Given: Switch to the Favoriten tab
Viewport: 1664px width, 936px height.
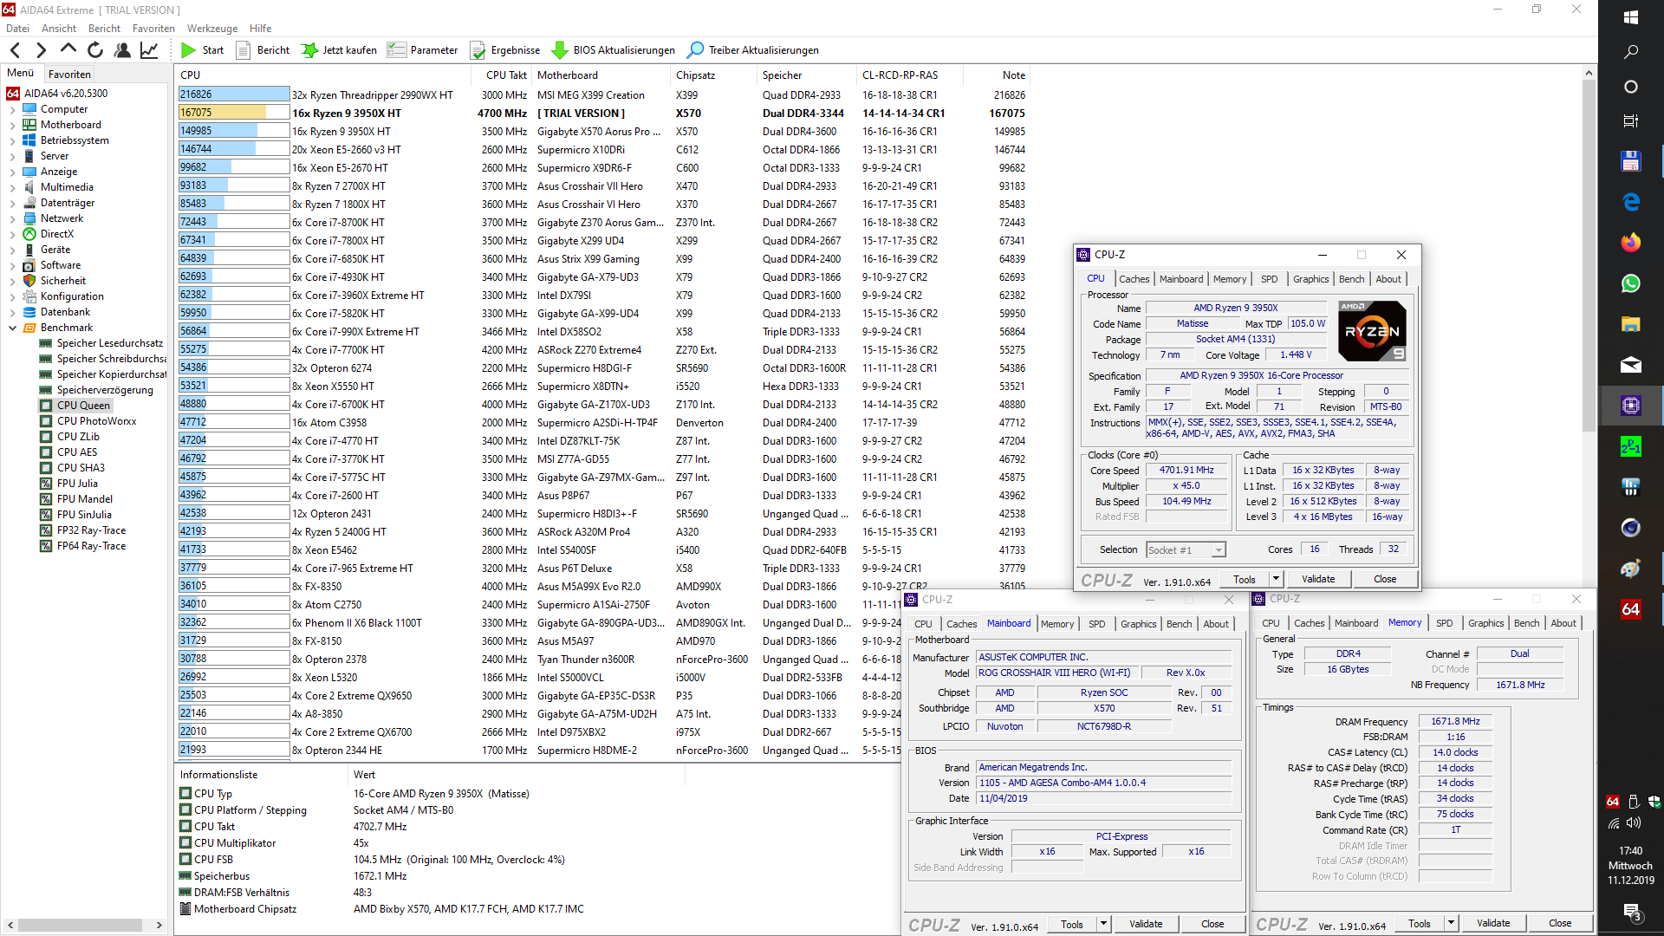Looking at the screenshot, I should pyautogui.click(x=69, y=75).
